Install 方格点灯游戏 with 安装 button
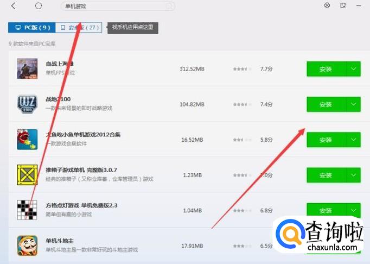The width and height of the screenshot is (370, 264). [x=326, y=210]
